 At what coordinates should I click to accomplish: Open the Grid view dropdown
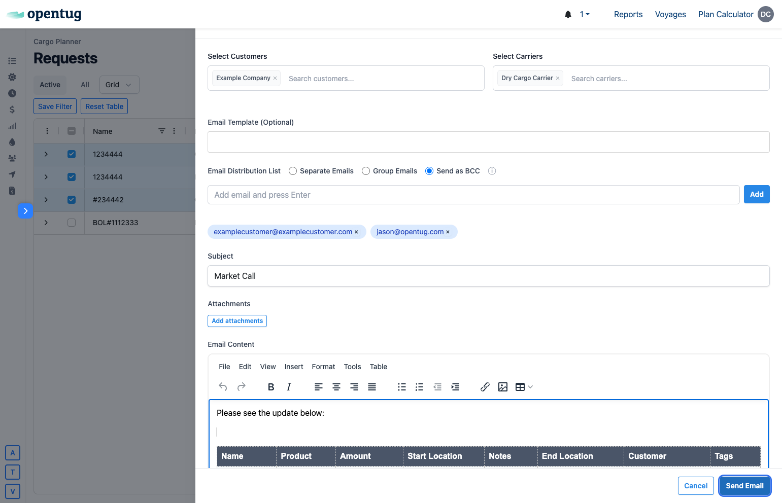pyautogui.click(x=119, y=85)
